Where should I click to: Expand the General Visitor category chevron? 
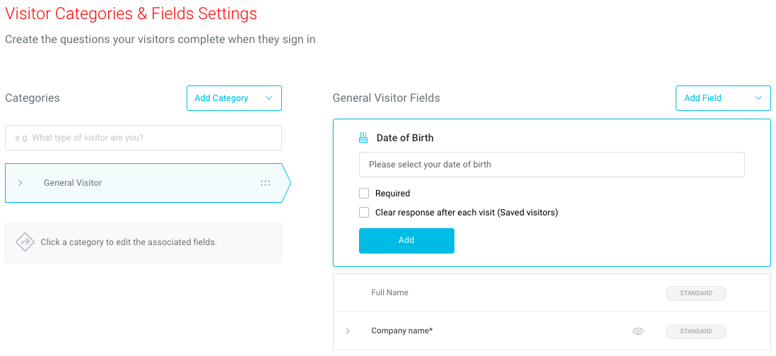(x=20, y=183)
